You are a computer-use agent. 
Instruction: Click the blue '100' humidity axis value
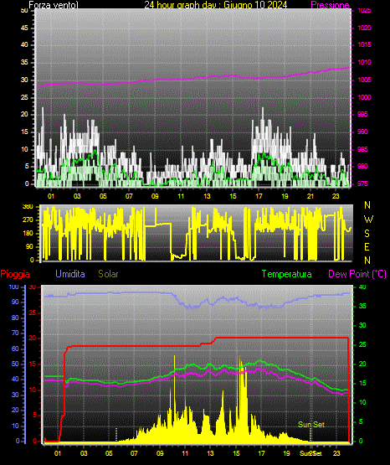pos(13,287)
